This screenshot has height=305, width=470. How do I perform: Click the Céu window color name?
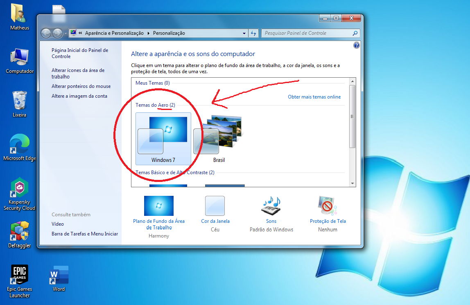tap(215, 230)
